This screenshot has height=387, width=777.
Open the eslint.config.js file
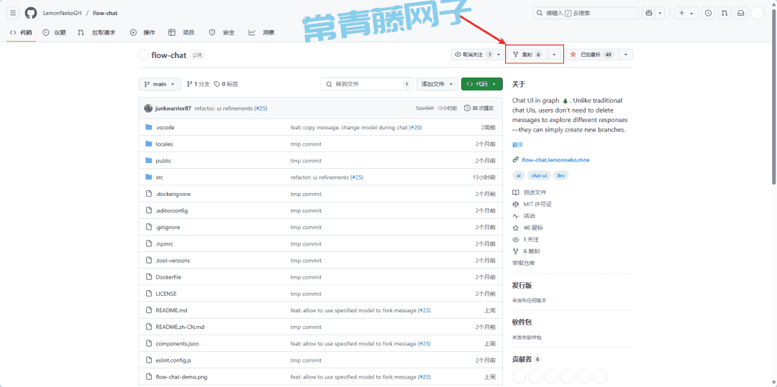pos(174,360)
